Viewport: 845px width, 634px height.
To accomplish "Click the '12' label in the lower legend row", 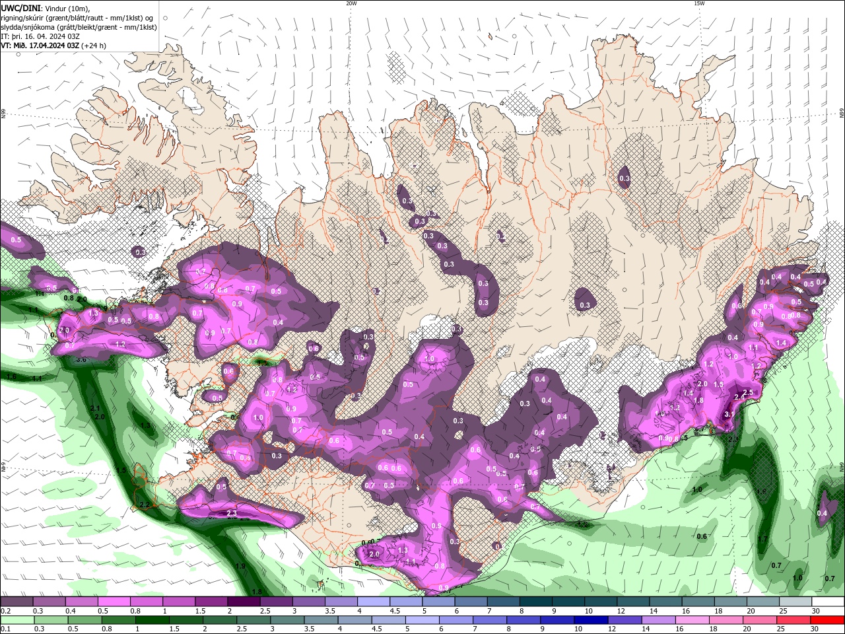I will 613,629.
